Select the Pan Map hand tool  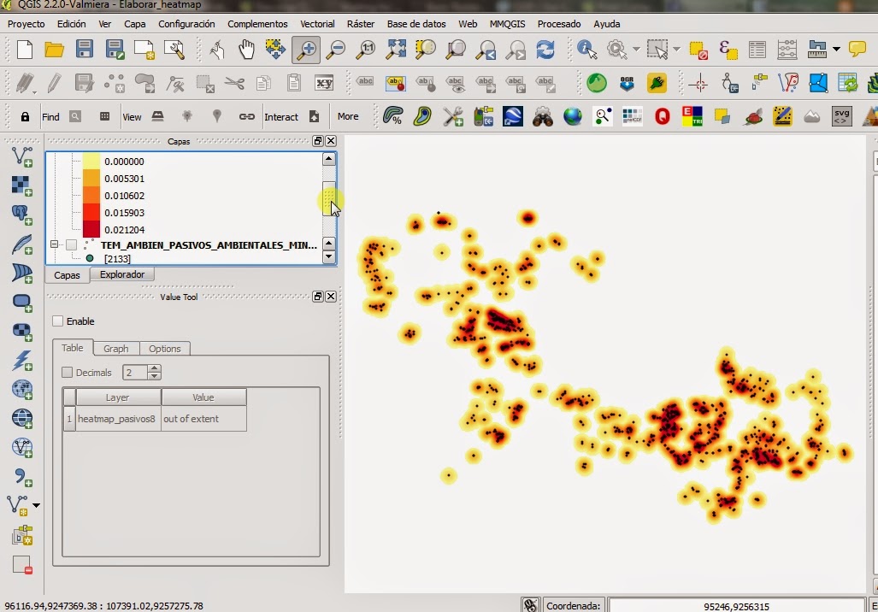246,50
